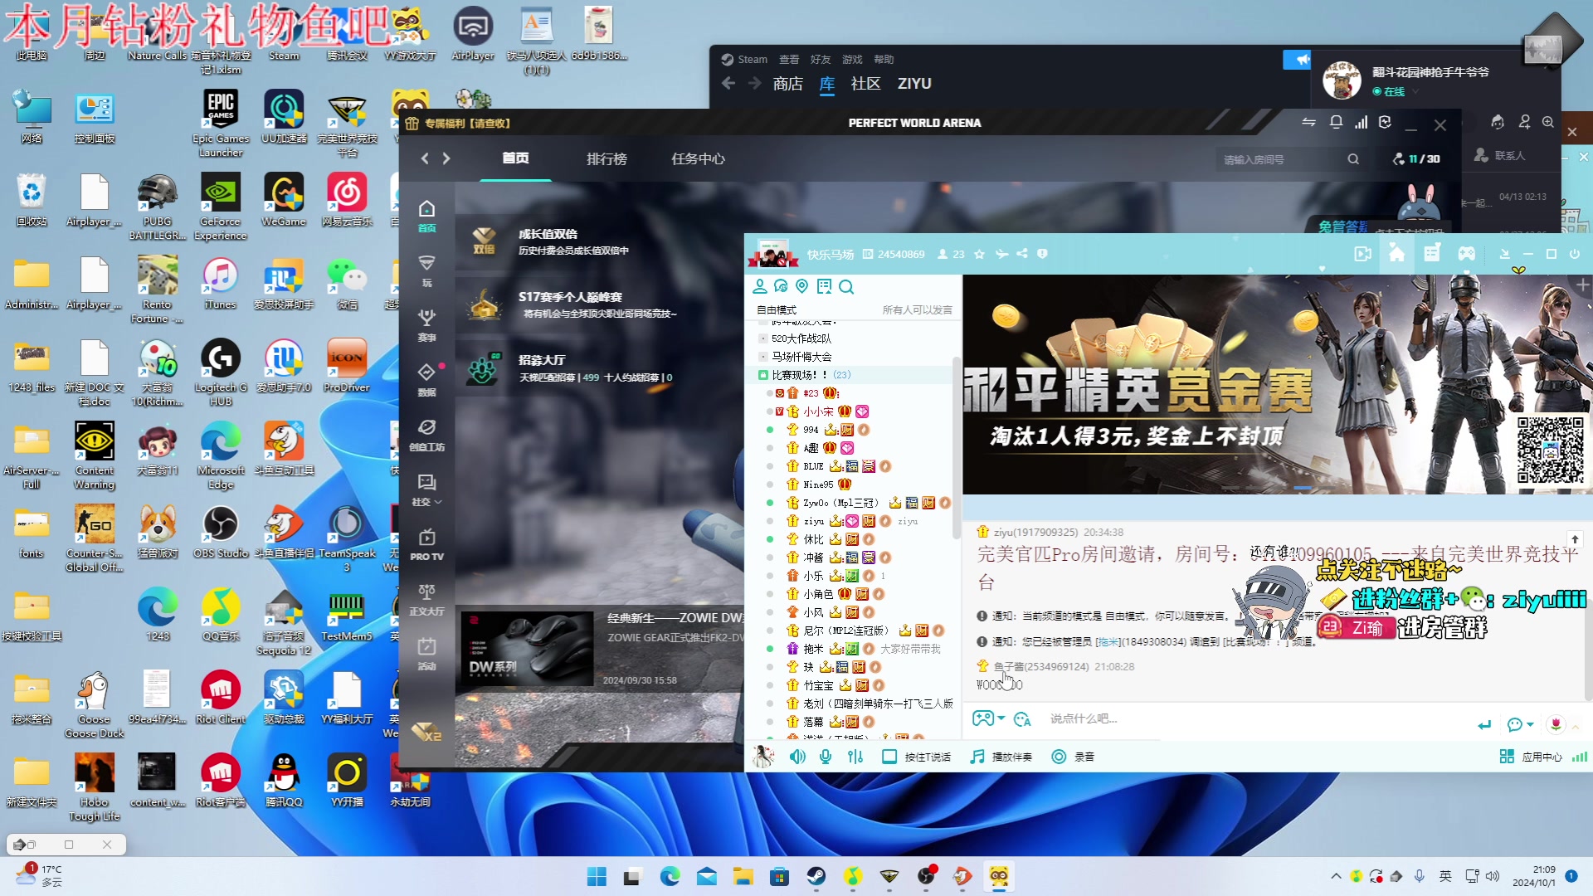1593x896 pixels.
Task: Open 赛事 trophy icon in Arena sidebar
Action: 426,325
